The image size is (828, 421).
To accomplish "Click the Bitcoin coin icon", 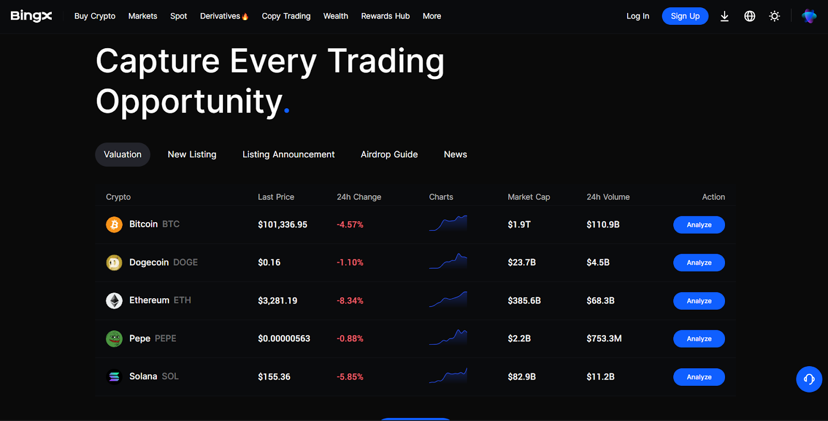I will coord(114,225).
